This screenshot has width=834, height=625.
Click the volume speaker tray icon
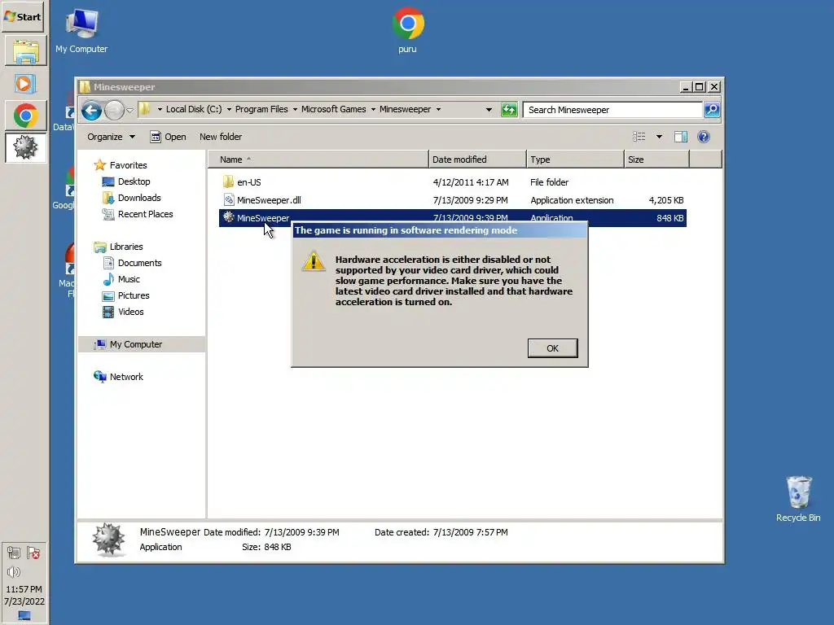(14, 572)
